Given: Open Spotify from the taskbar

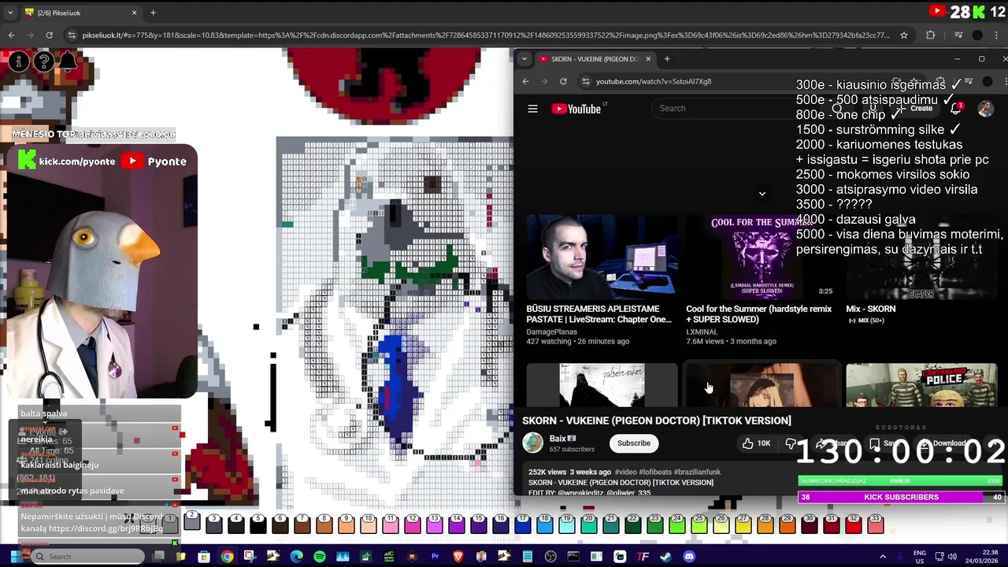Looking at the screenshot, I should 319,557.
